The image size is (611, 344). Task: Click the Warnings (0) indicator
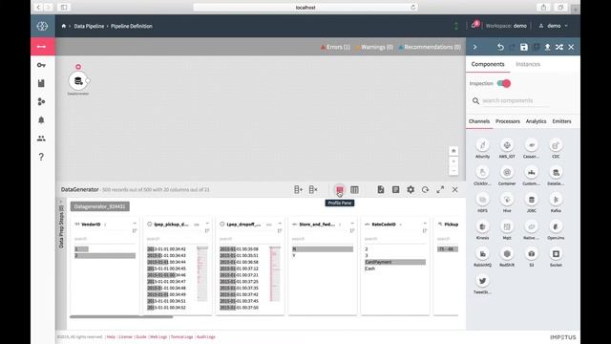click(x=374, y=47)
